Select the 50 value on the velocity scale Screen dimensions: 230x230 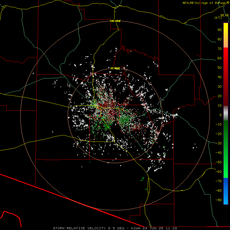pyautogui.click(x=220, y=67)
